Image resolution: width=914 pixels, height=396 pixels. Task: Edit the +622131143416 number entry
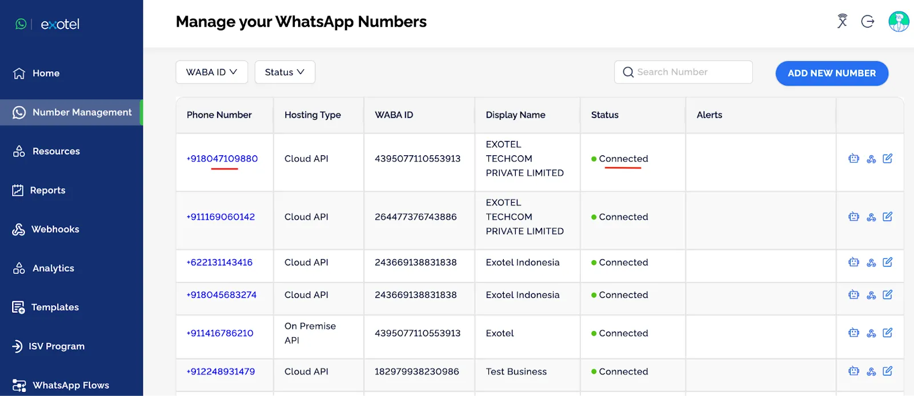click(888, 262)
